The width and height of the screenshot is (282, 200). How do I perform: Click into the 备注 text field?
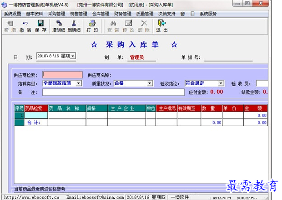click(114, 92)
